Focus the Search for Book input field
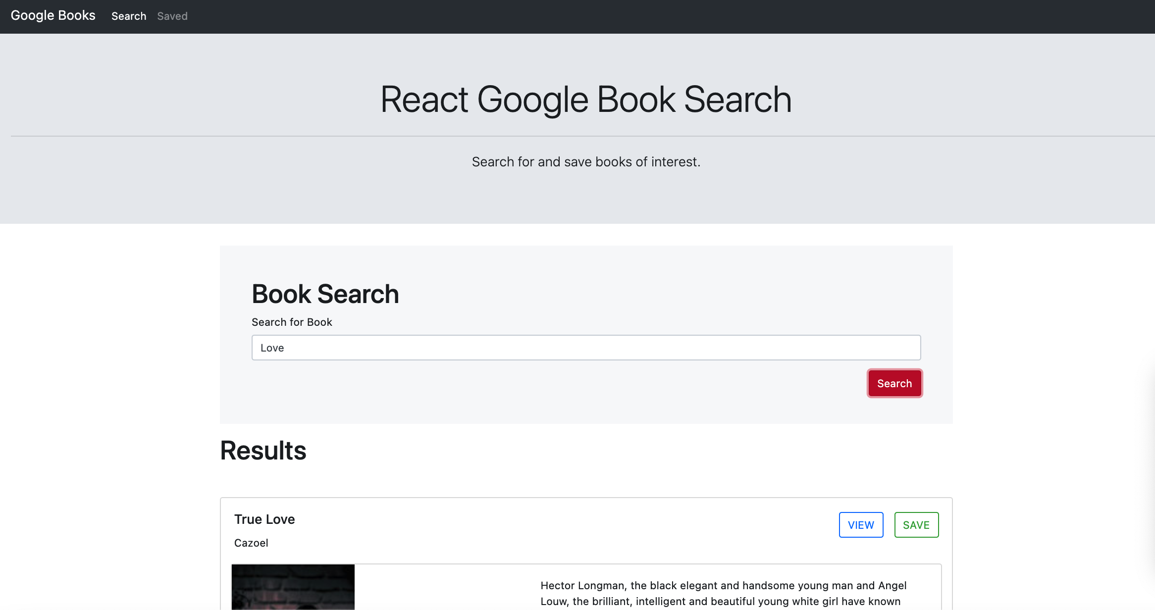Screen dimensions: 1155x610 coord(586,348)
